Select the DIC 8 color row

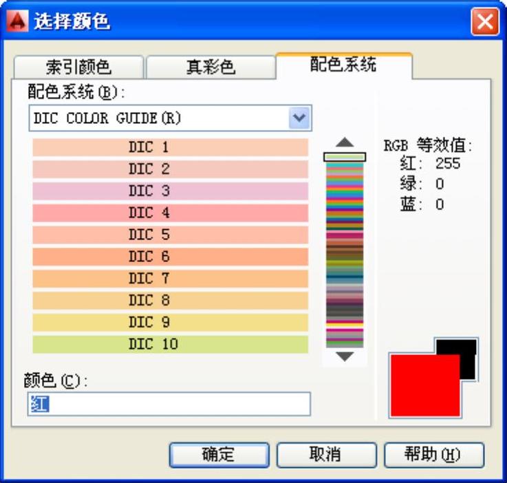point(171,301)
